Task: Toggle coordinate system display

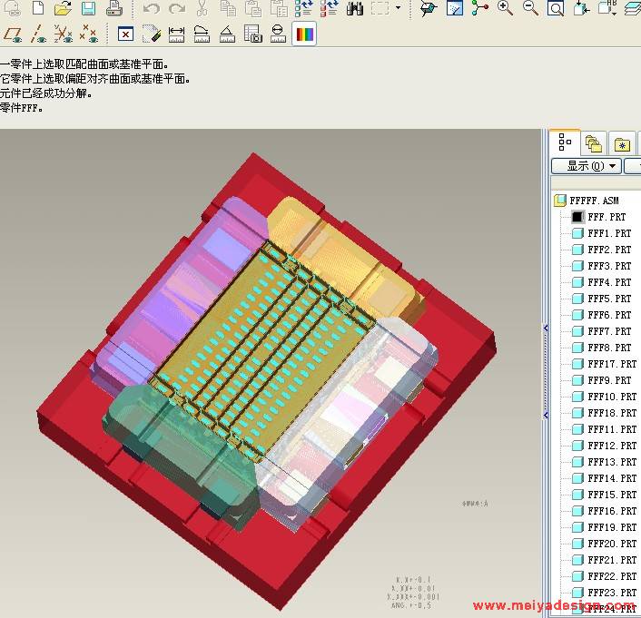Action: 88,35
